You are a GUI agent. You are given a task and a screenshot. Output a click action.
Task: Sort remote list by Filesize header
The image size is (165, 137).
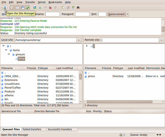(106, 68)
